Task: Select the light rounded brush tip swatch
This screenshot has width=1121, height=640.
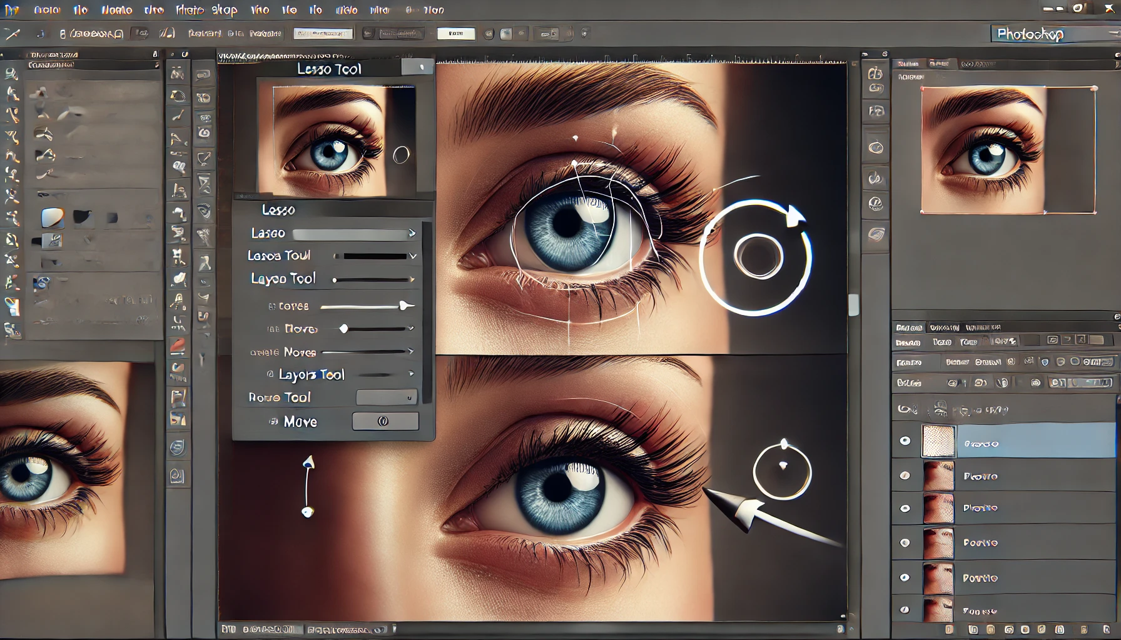Action: [53, 217]
